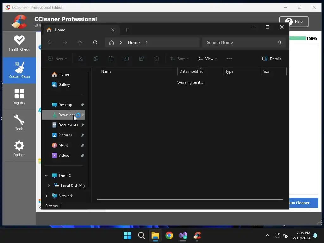The width and height of the screenshot is (324, 243).
Task: Toggle the Details pane
Action: point(271,59)
